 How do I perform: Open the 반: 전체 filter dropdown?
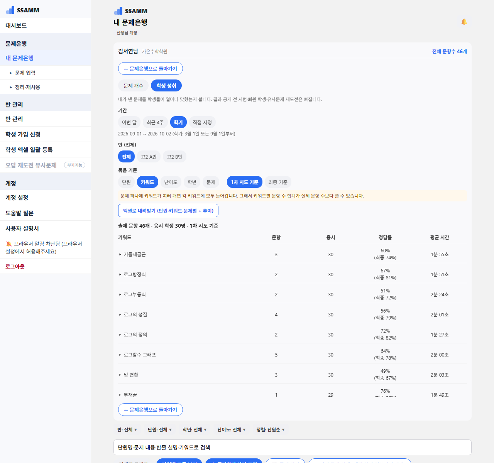pyautogui.click(x=127, y=430)
